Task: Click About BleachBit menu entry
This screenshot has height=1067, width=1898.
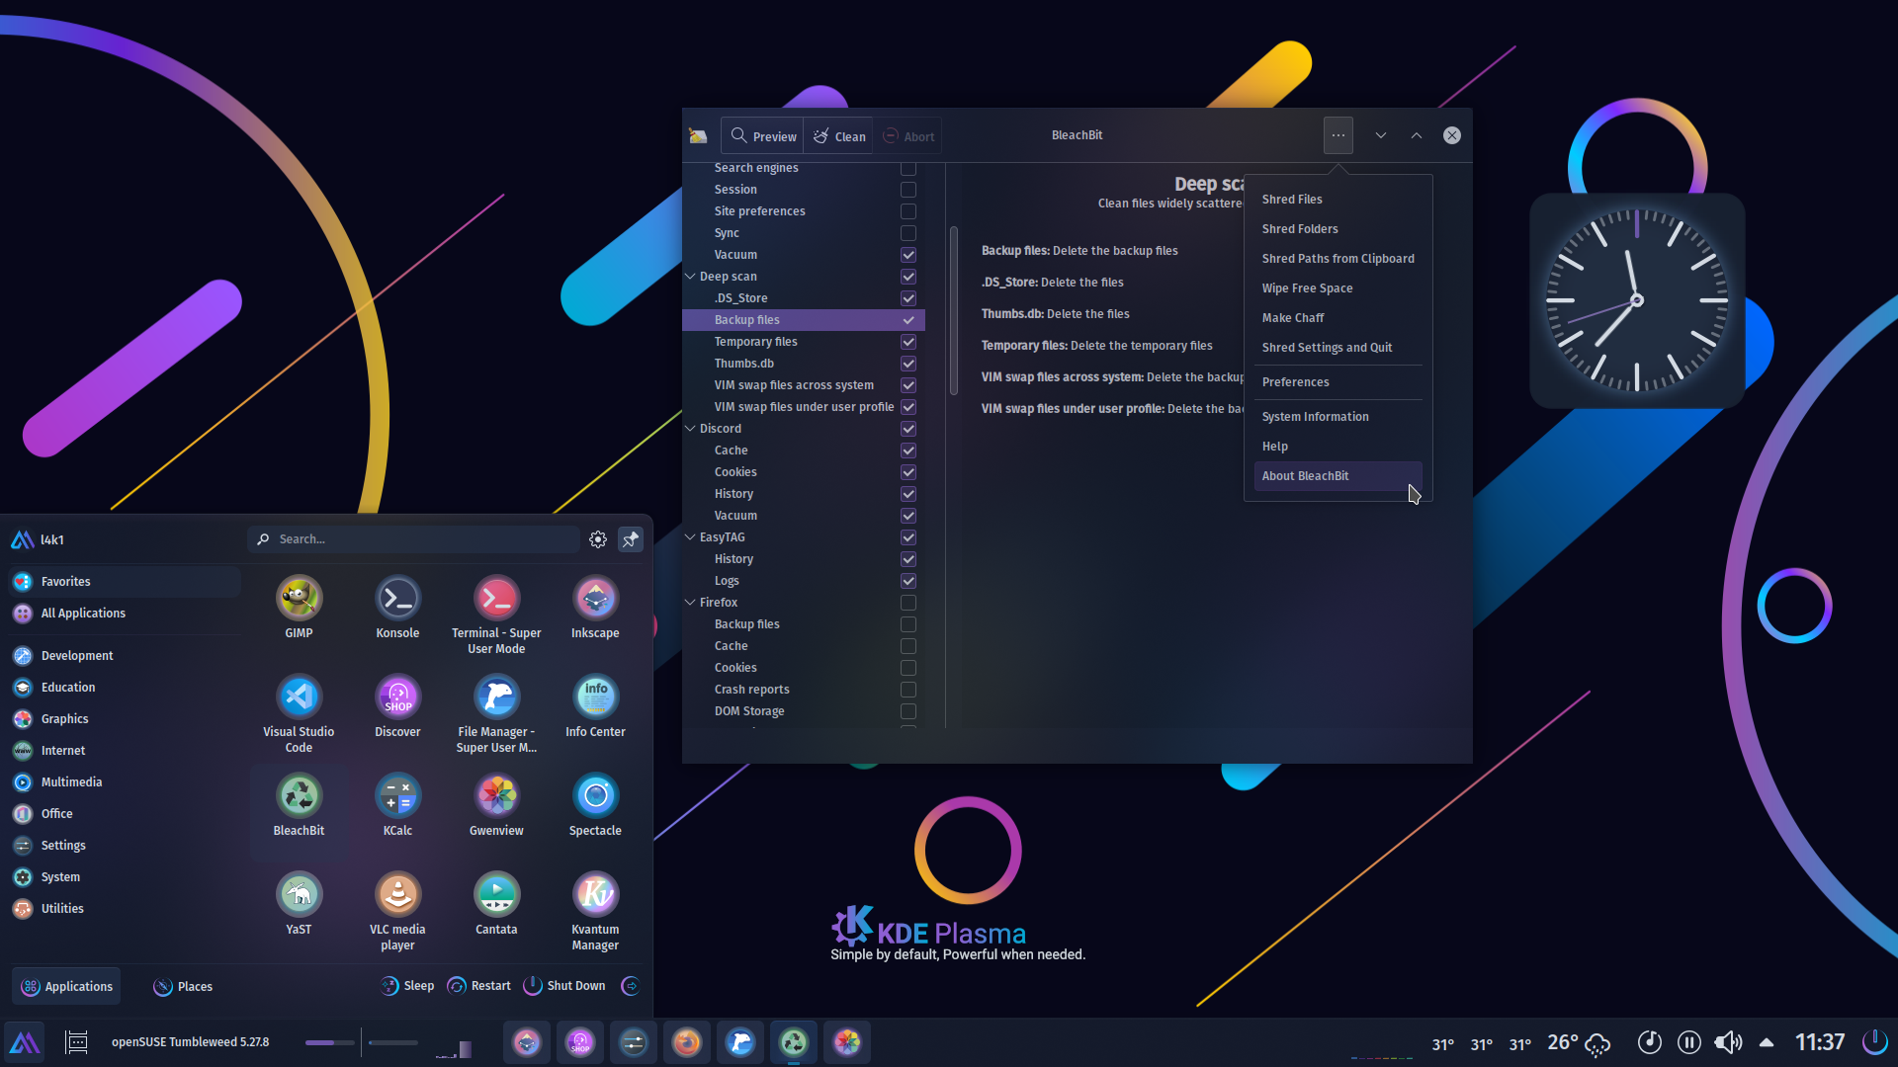Action: click(x=1337, y=476)
